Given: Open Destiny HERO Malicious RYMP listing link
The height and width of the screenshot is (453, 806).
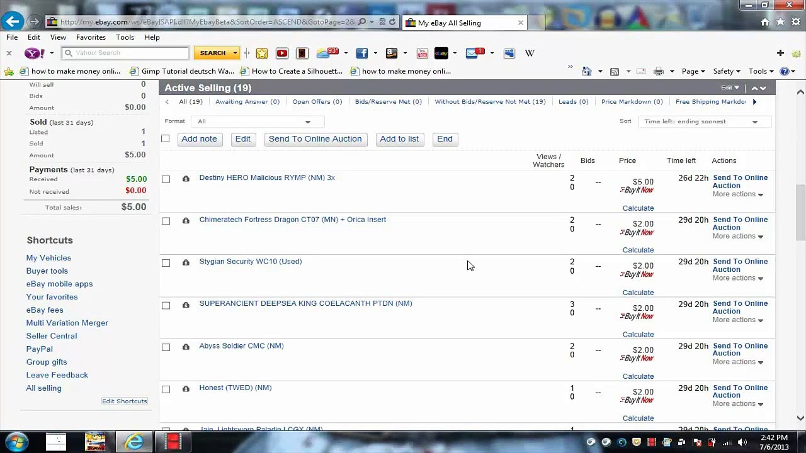Looking at the screenshot, I should (267, 177).
